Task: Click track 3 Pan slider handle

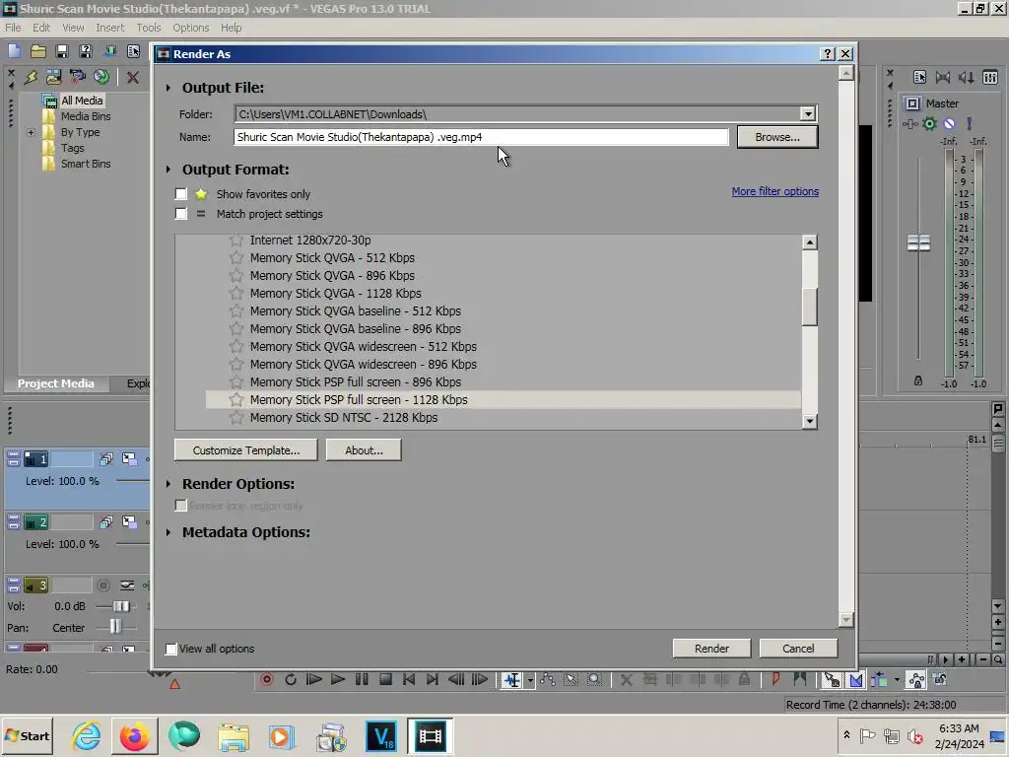Action: click(x=115, y=627)
